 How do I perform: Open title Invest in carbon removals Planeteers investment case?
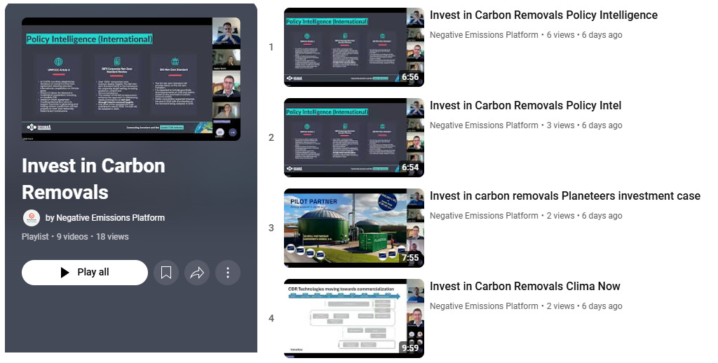pyautogui.click(x=565, y=196)
